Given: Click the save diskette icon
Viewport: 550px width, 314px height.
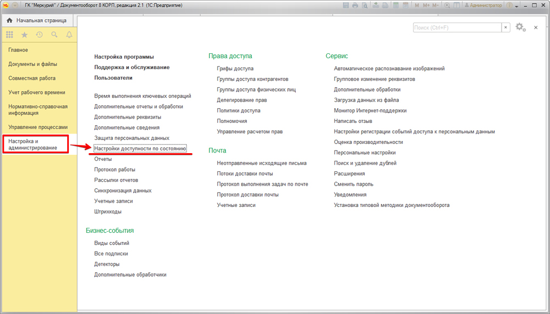Looking at the screenshot, I should (x=345, y=5).
